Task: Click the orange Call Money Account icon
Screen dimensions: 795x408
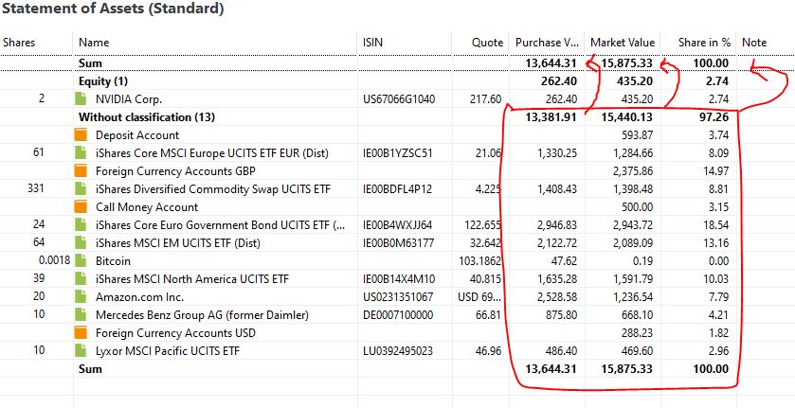Action: (81, 206)
